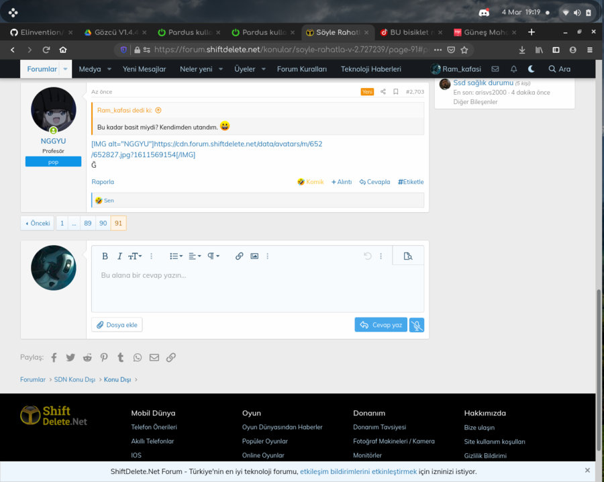Open Ram_kafasi account menu
604x482 pixels.
(x=456, y=69)
